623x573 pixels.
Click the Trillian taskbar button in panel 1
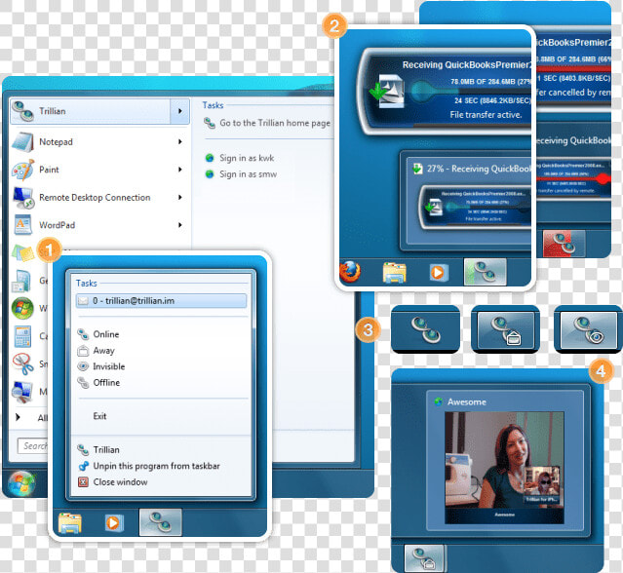tap(161, 522)
